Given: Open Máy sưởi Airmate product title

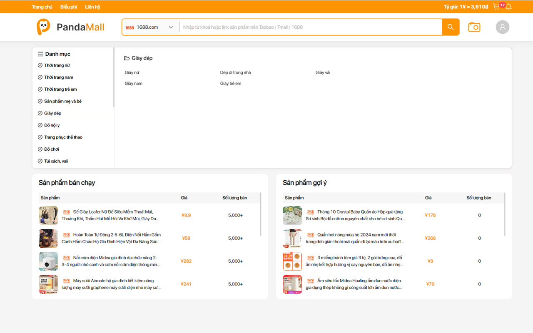Looking at the screenshot, I should pos(111,284).
